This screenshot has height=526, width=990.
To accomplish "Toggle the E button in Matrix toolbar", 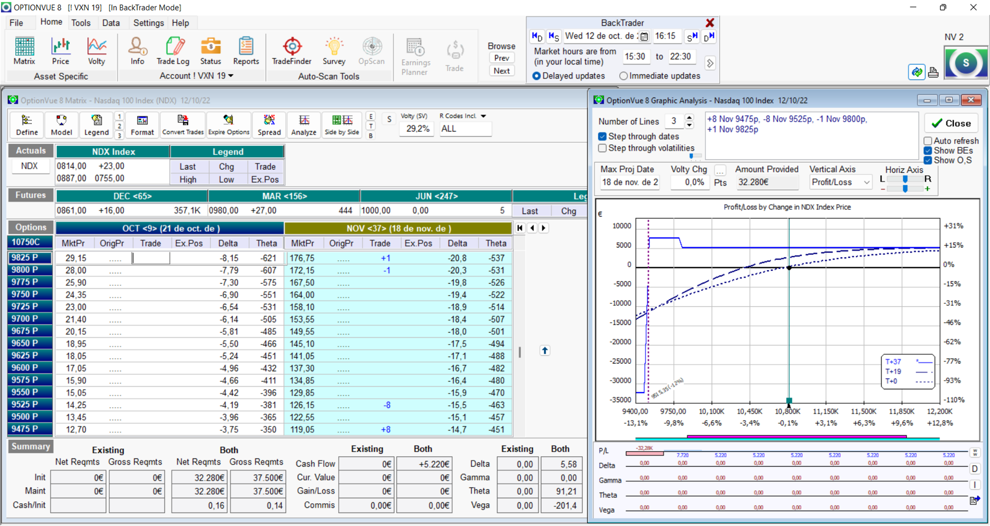I will [x=371, y=116].
